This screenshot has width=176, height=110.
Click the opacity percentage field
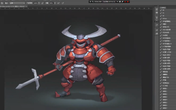click(35, 3)
